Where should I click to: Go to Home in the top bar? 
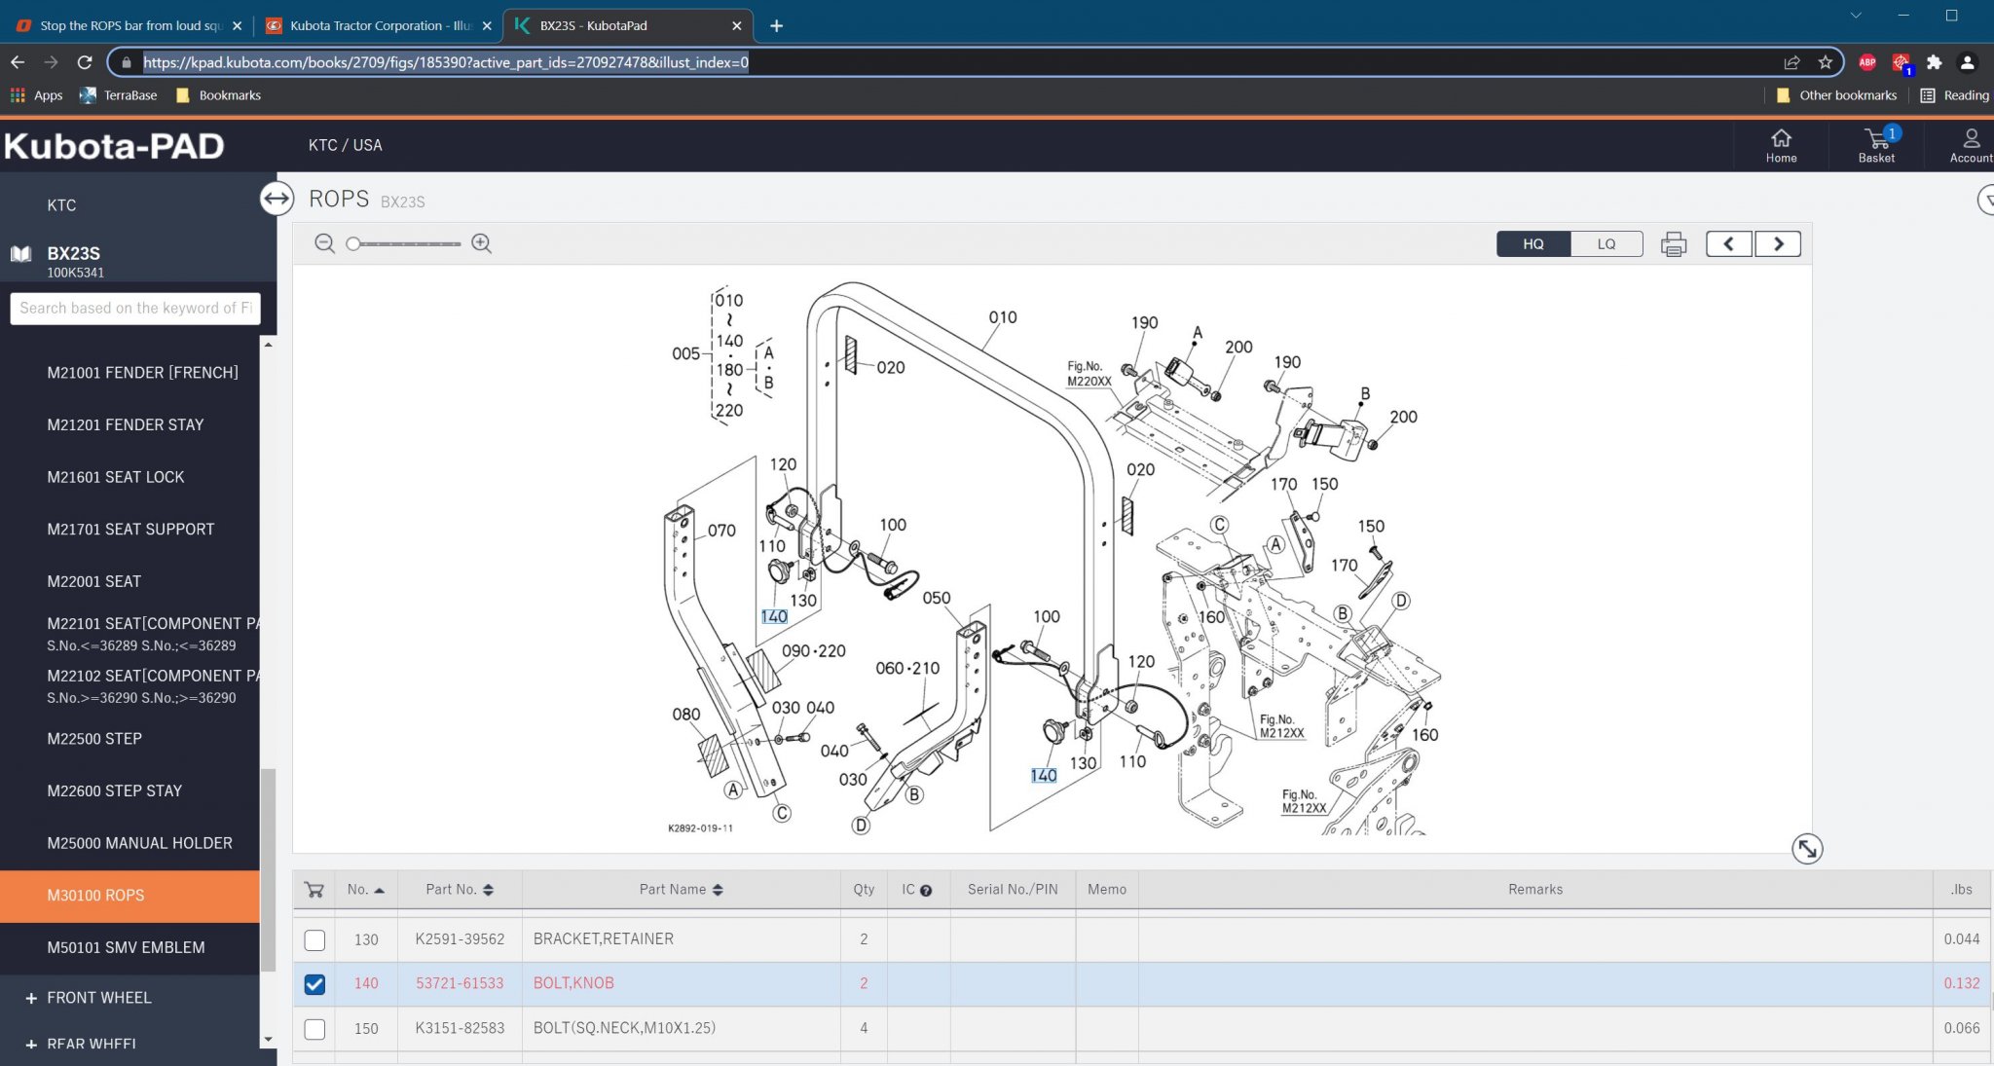coord(1781,144)
